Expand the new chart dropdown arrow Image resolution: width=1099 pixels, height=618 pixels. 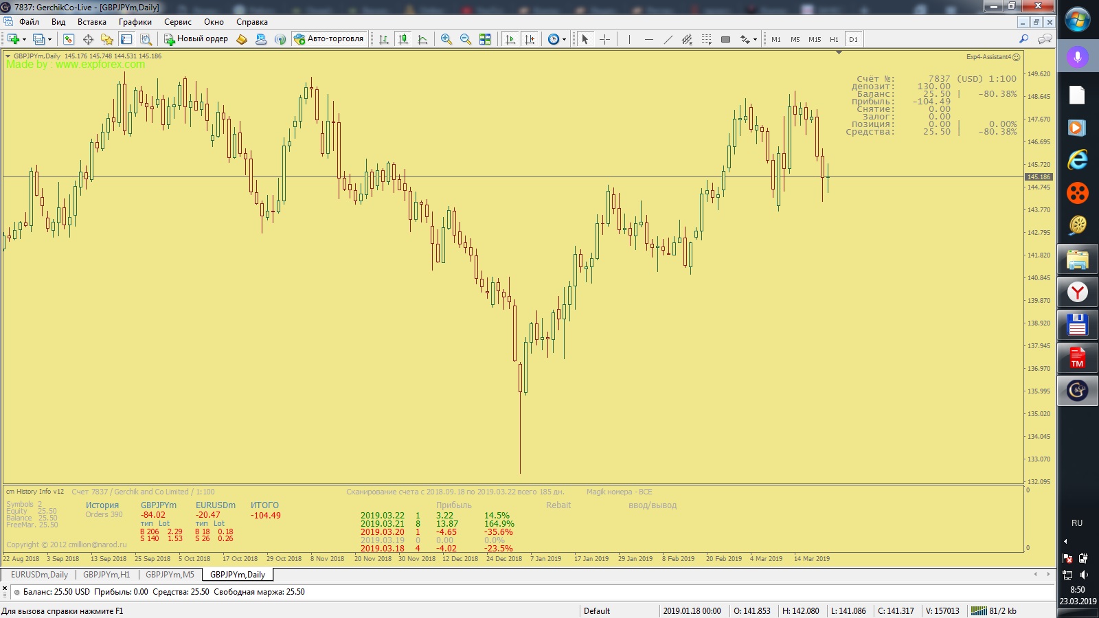[x=24, y=39]
